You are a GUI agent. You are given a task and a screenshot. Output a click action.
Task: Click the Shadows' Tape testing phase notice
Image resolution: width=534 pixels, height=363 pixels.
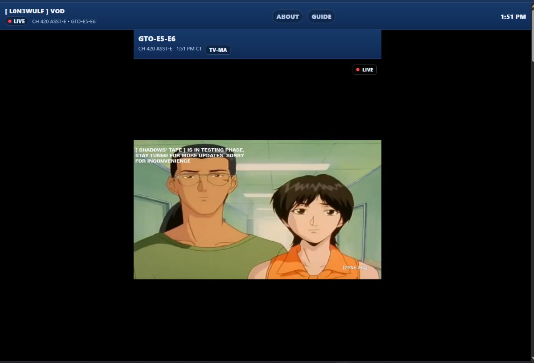[189, 155]
